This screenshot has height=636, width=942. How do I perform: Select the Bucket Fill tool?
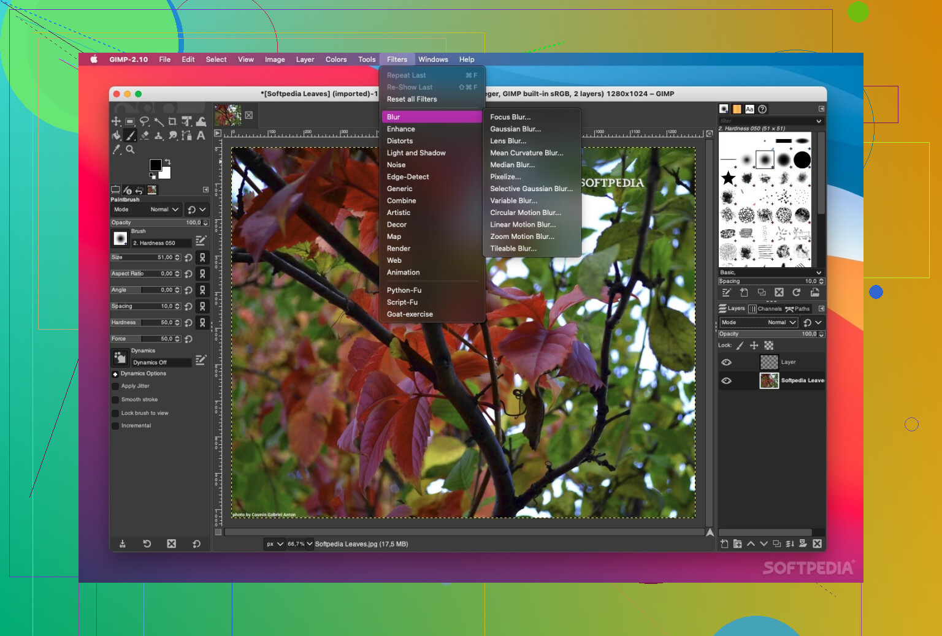coord(116,135)
